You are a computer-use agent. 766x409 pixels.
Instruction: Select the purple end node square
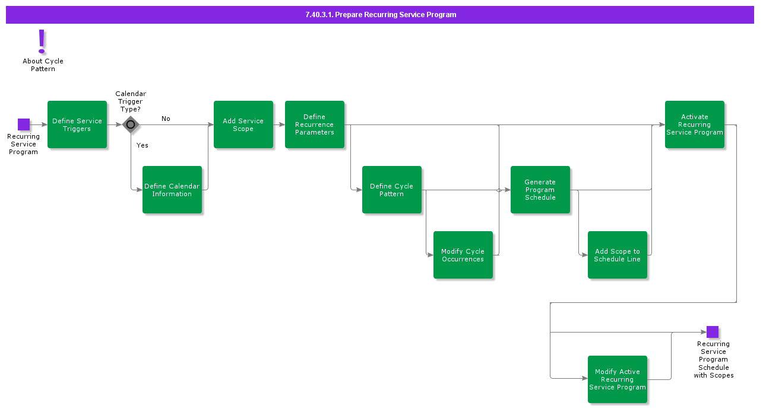[x=714, y=331]
